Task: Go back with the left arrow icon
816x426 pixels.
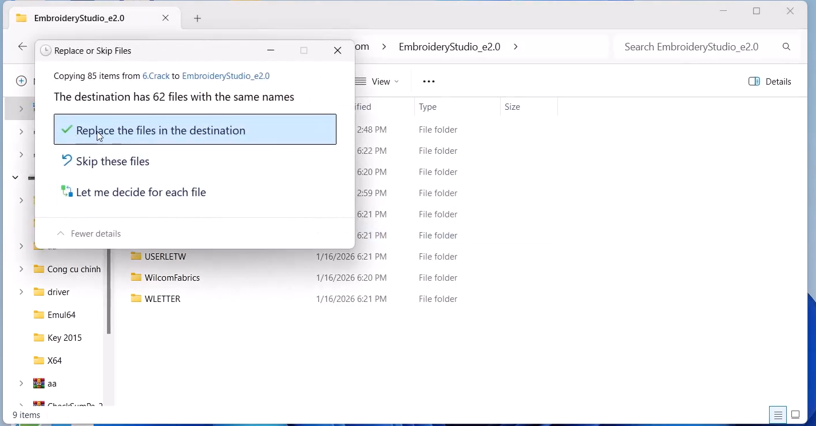Action: click(x=22, y=47)
